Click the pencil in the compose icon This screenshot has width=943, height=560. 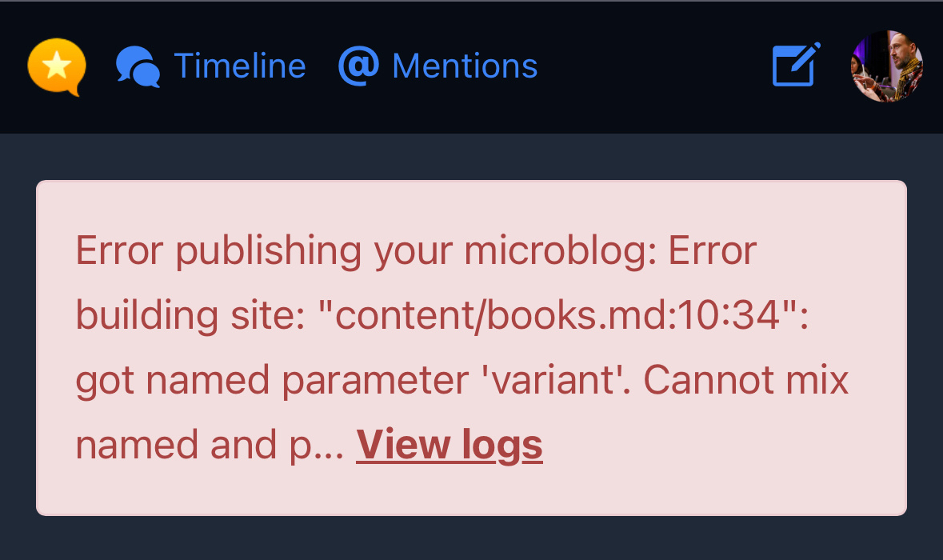(x=805, y=58)
